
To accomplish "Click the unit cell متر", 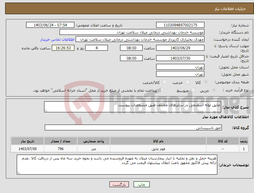I will 94,149.
